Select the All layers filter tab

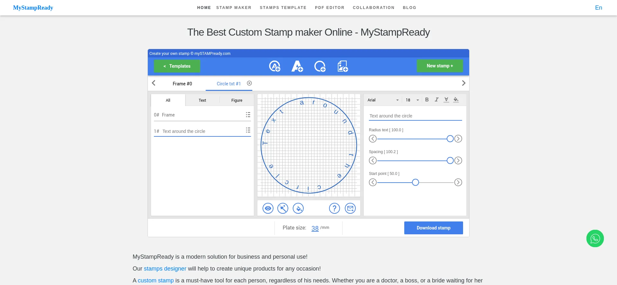coord(168,100)
